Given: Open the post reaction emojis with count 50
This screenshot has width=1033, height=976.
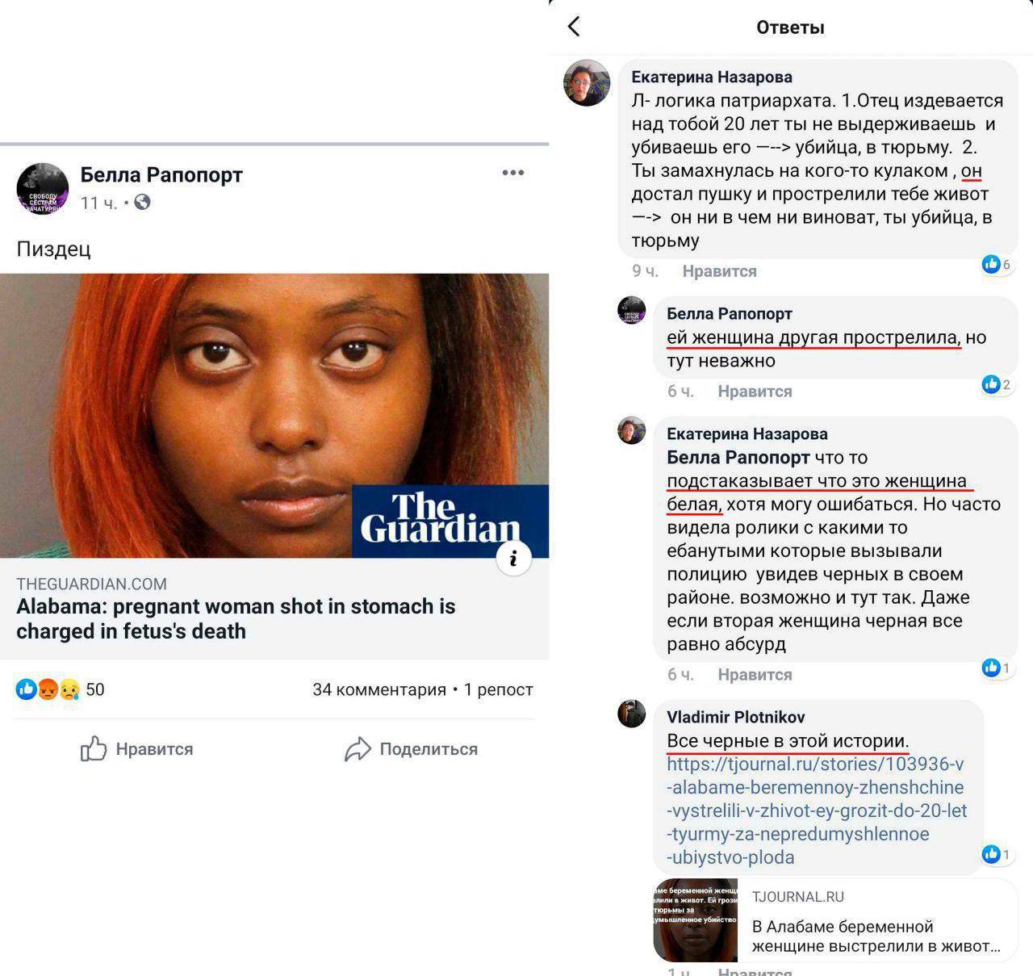Looking at the screenshot, I should point(61,689).
